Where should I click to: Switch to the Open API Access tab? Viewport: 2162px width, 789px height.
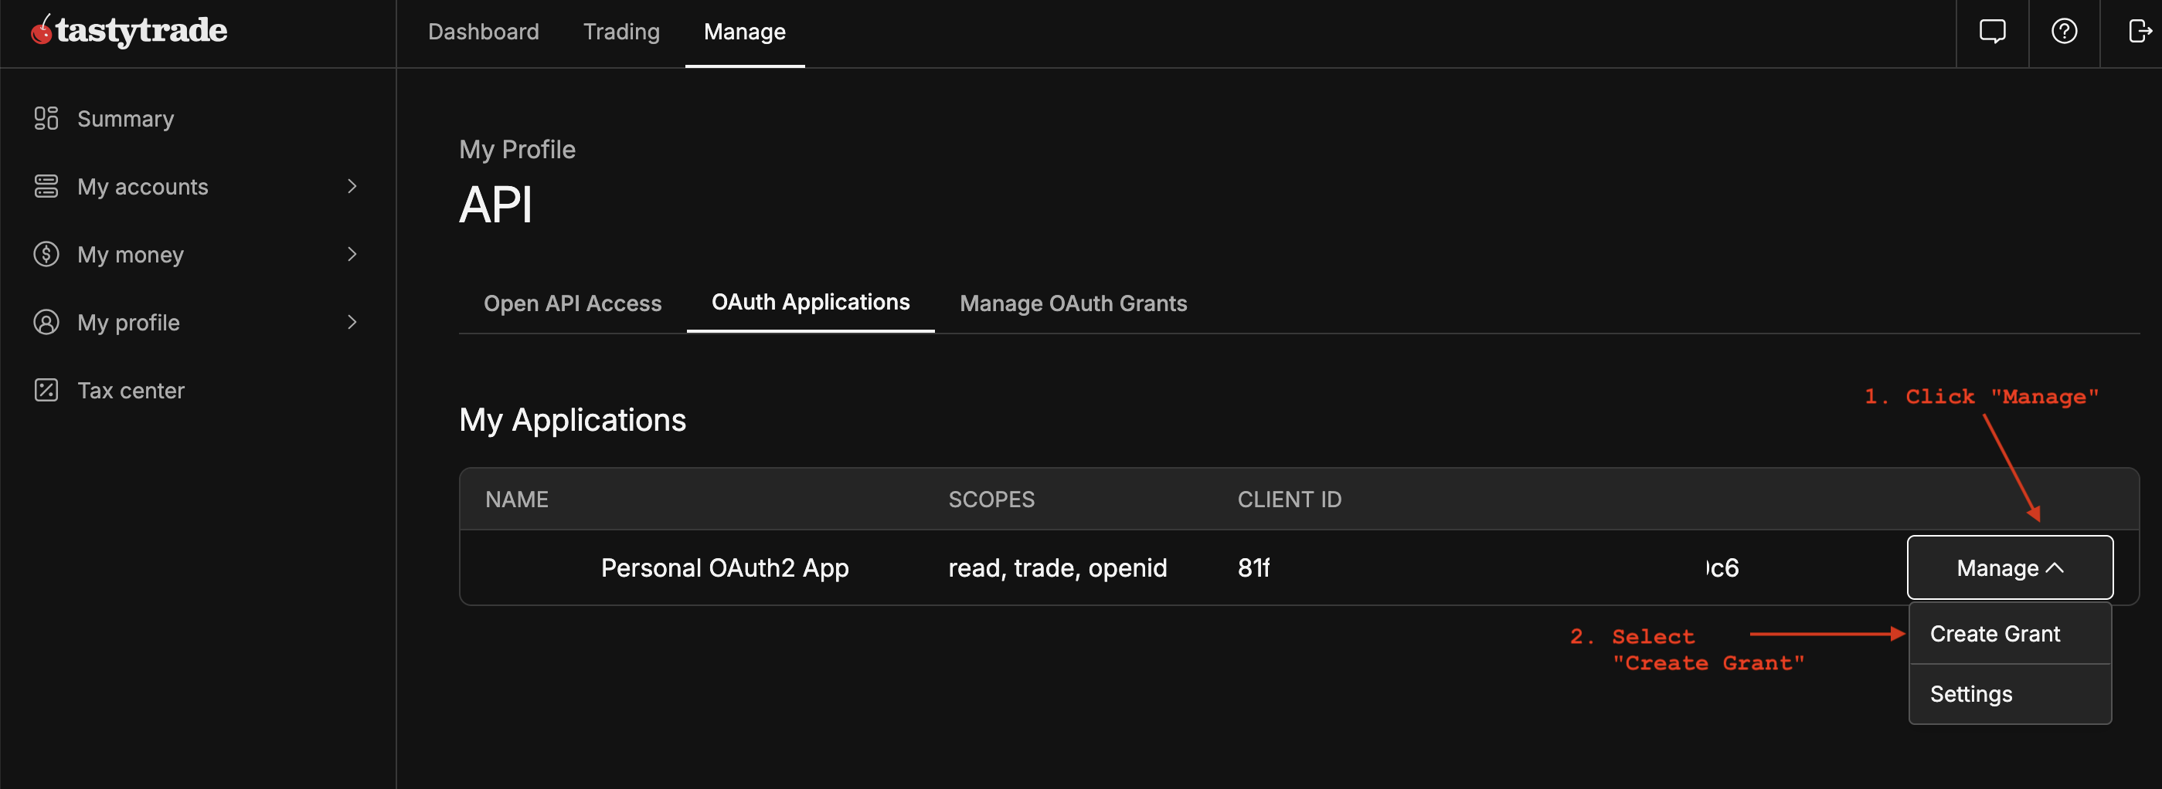pyautogui.click(x=573, y=303)
